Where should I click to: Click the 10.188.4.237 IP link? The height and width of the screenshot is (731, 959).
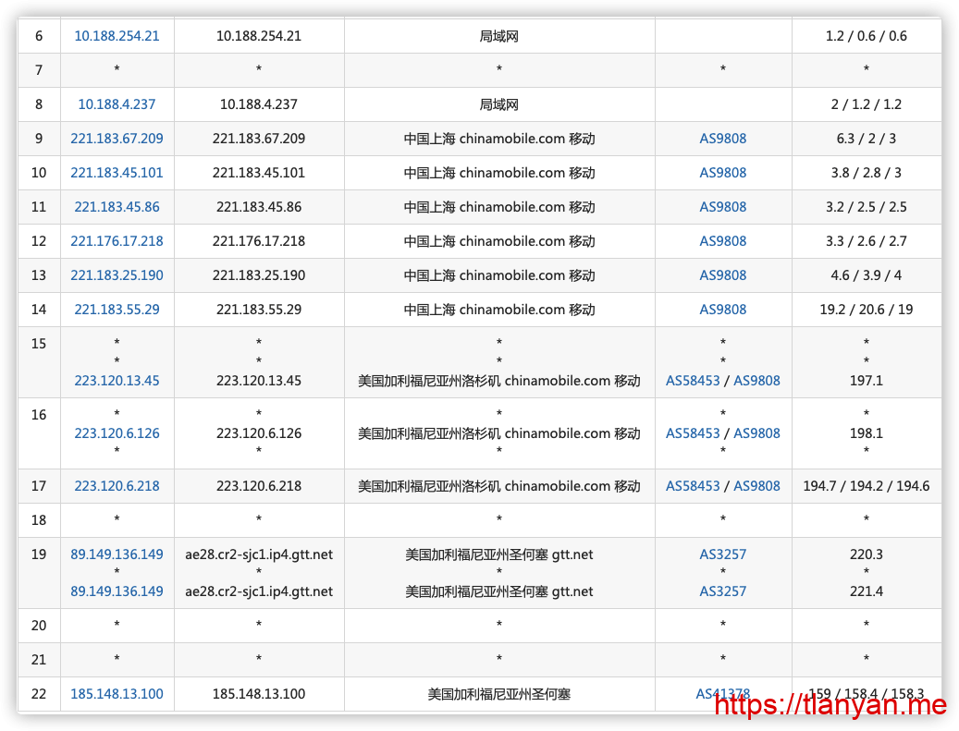click(x=117, y=104)
